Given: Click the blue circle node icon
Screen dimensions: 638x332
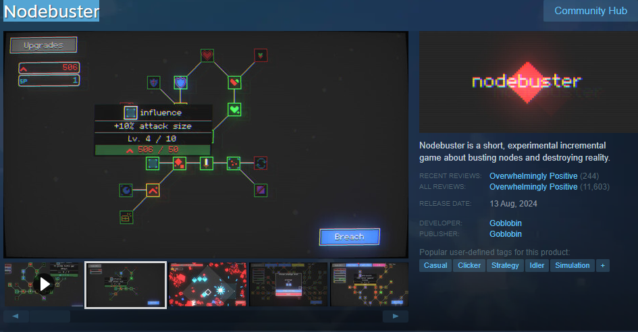Looking at the screenshot, I should 126,190.
